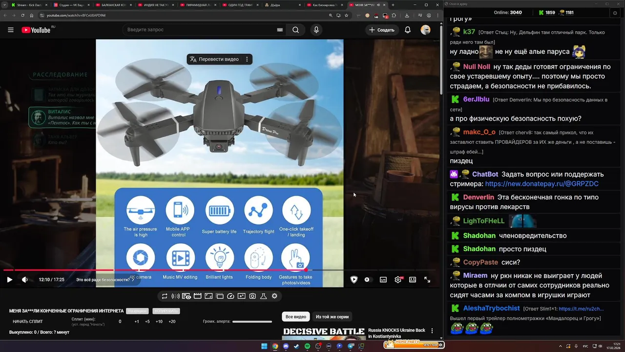Image resolution: width=625 pixels, height=352 pixels.
Task: Open a new browser tab
Action: click(x=393, y=5)
